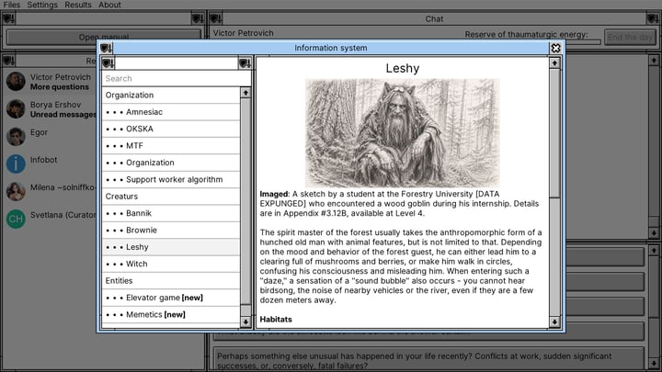
Task: Open chat with Svetlana (Curator)
Action: 51,219
